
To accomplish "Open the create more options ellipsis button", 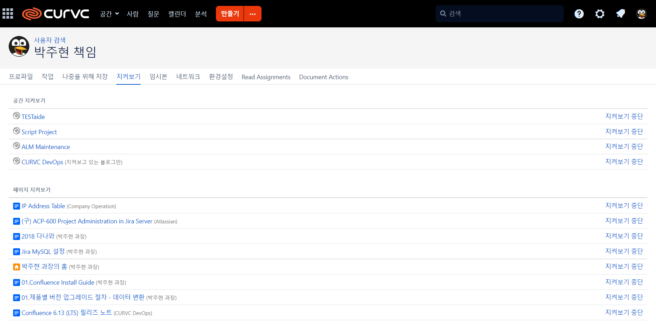I will point(253,14).
